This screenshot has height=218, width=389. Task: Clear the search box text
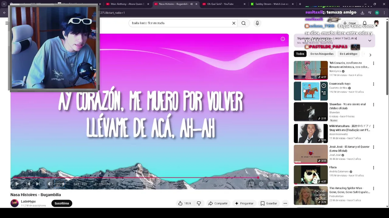tap(234, 23)
